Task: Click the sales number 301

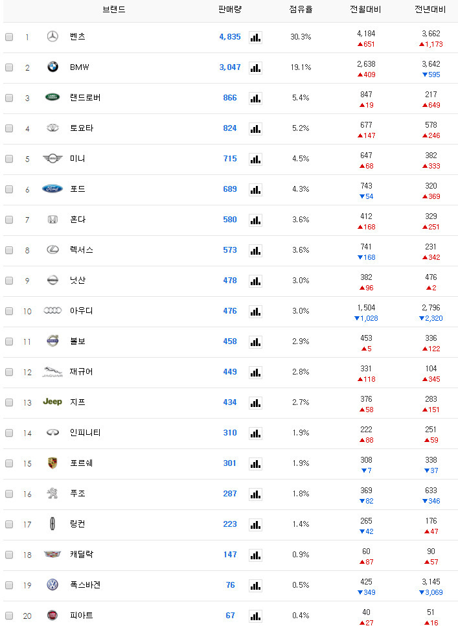Action: [x=230, y=463]
